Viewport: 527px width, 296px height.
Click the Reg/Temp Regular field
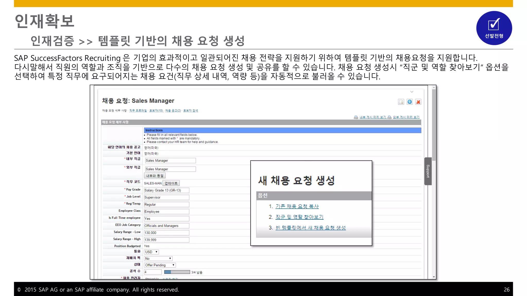[x=166, y=205]
